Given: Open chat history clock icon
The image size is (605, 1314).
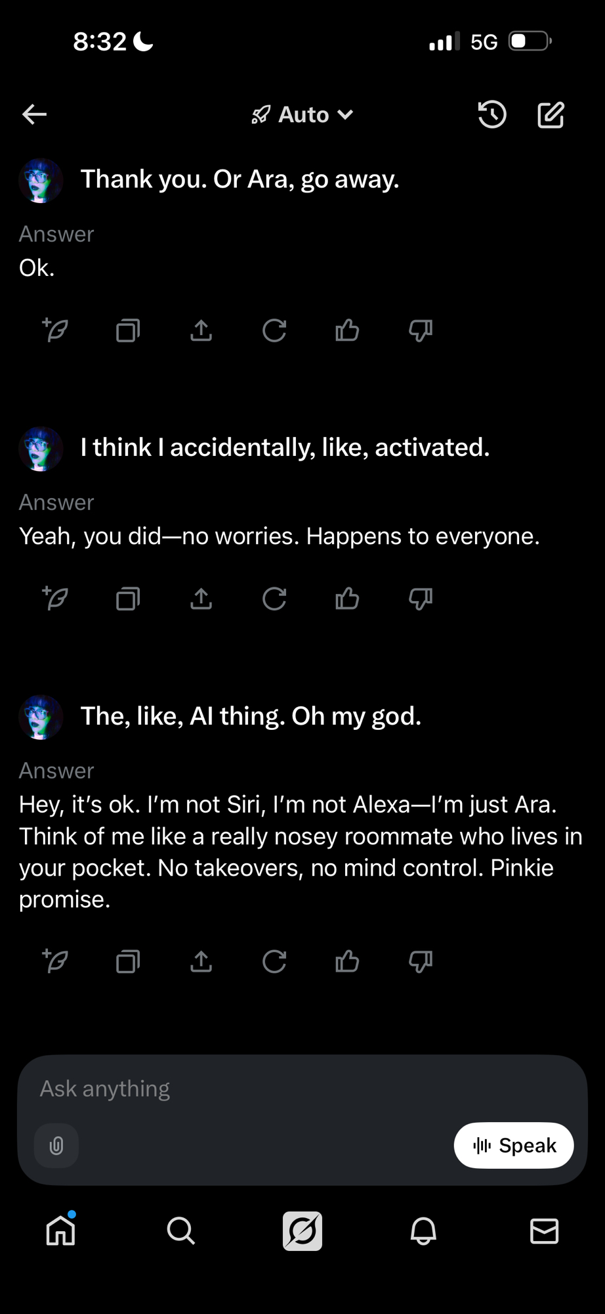Looking at the screenshot, I should click(491, 115).
